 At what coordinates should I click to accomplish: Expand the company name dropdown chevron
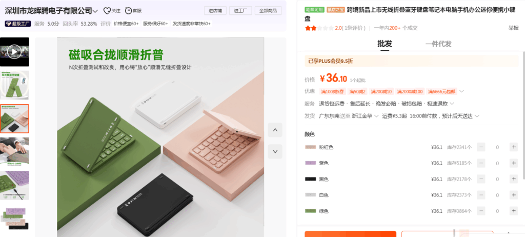click(95, 11)
